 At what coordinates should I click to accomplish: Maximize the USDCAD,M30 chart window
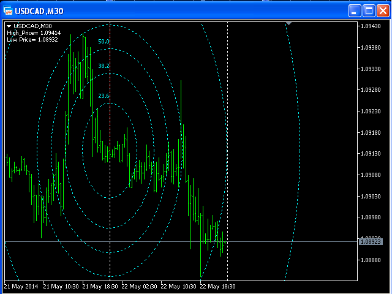tap(369, 11)
